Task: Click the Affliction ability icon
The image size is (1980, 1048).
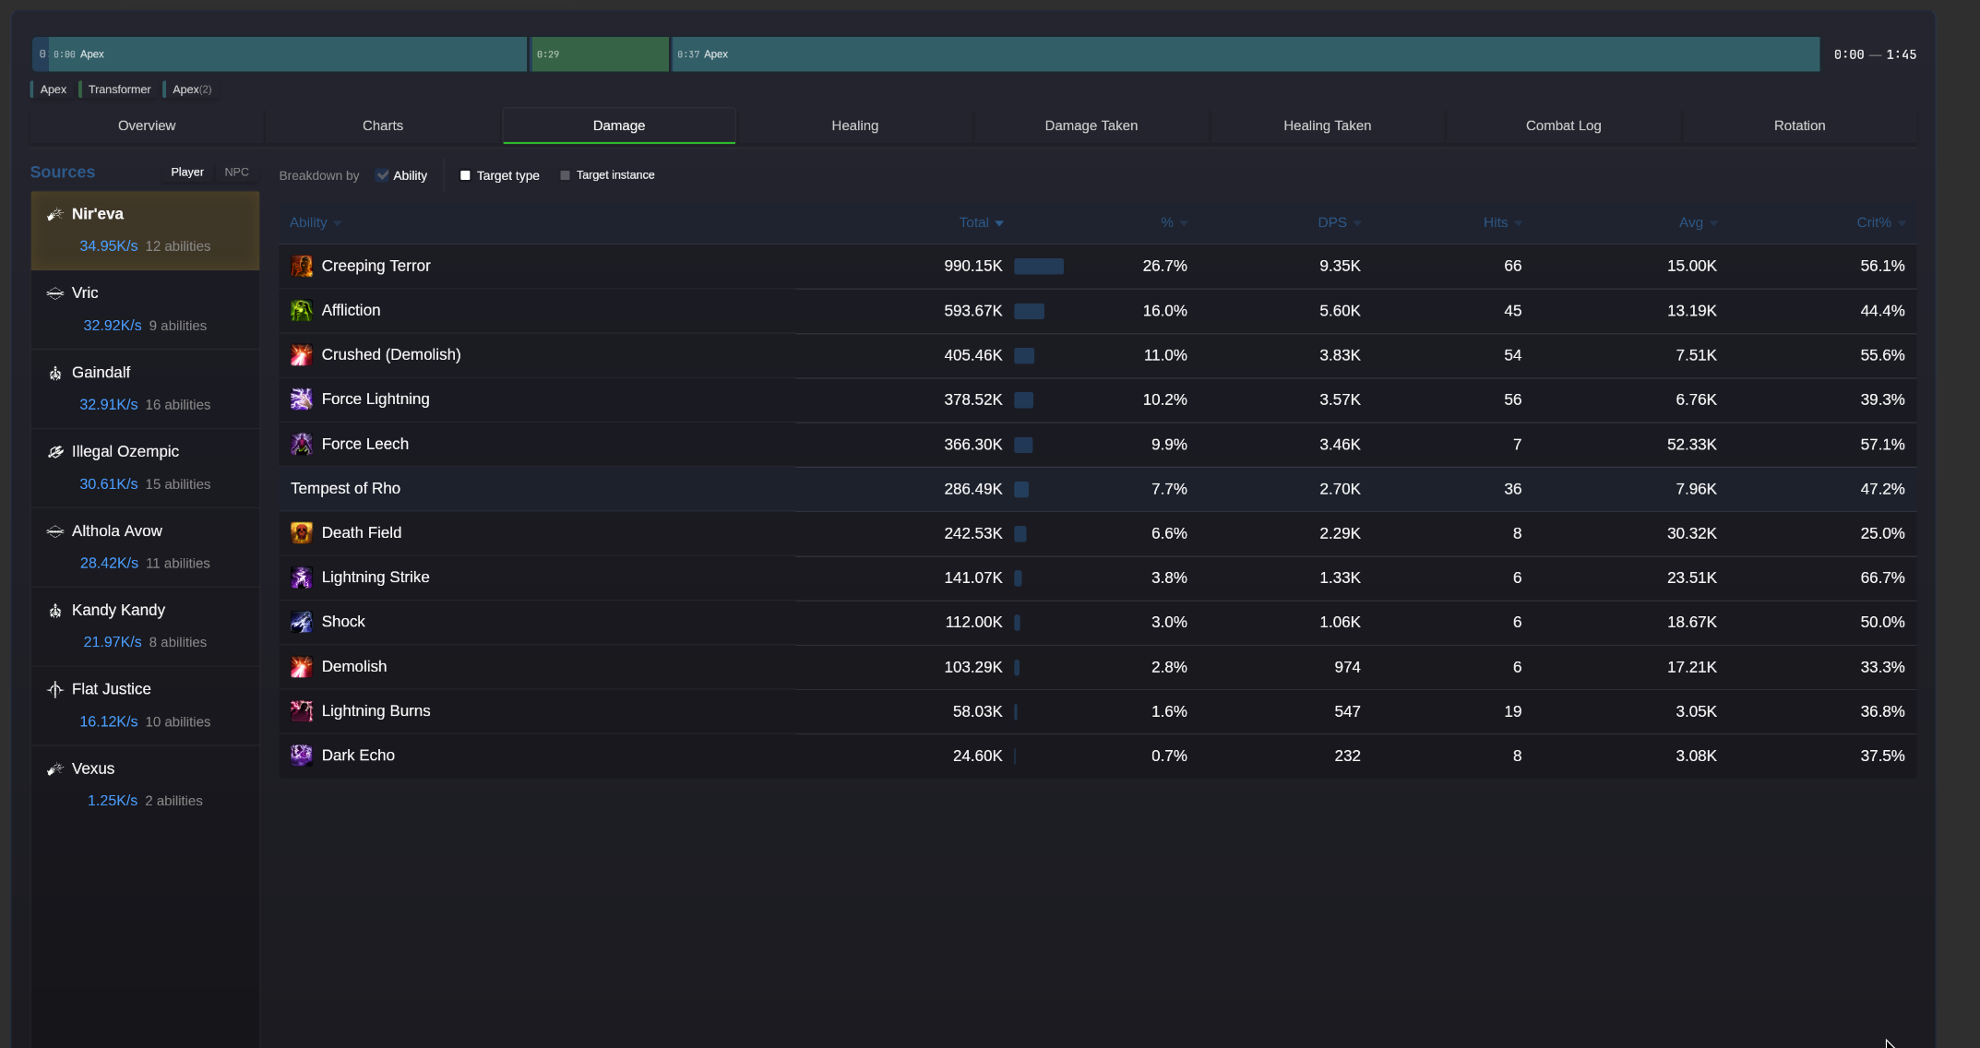Action: 301,311
